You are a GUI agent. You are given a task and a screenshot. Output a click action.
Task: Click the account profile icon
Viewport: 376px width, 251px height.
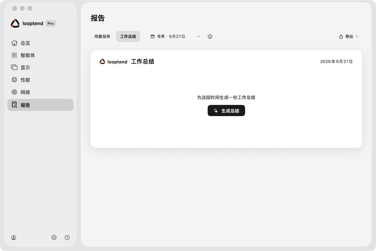[14, 237]
